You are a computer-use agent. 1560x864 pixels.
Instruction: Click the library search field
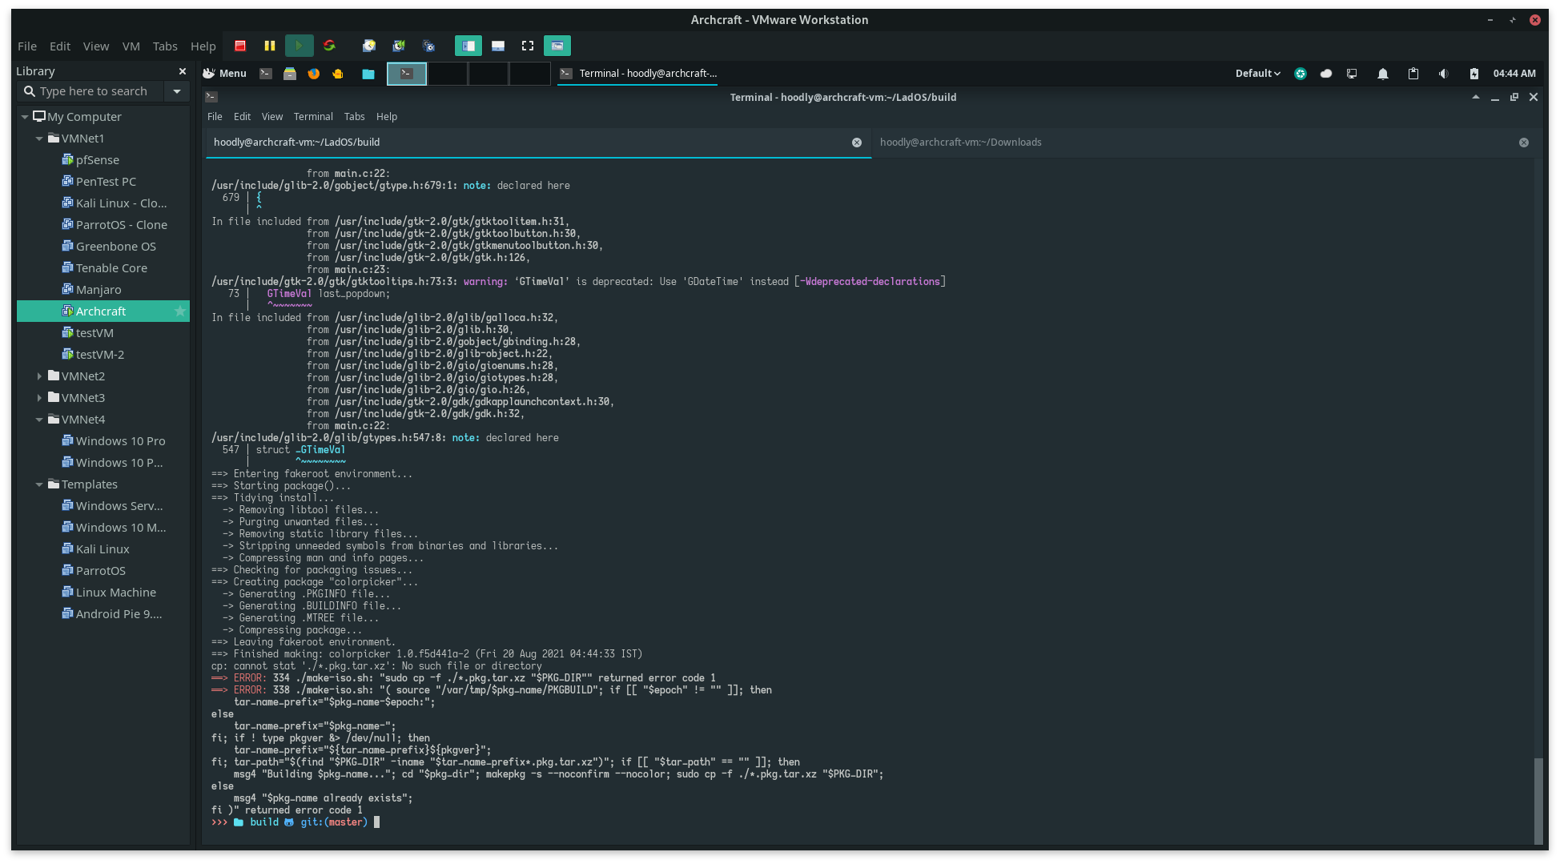tap(92, 91)
